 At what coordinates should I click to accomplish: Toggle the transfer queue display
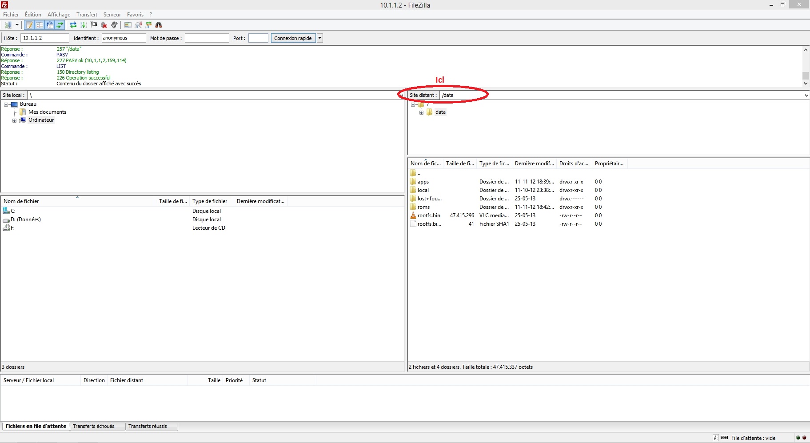click(60, 25)
